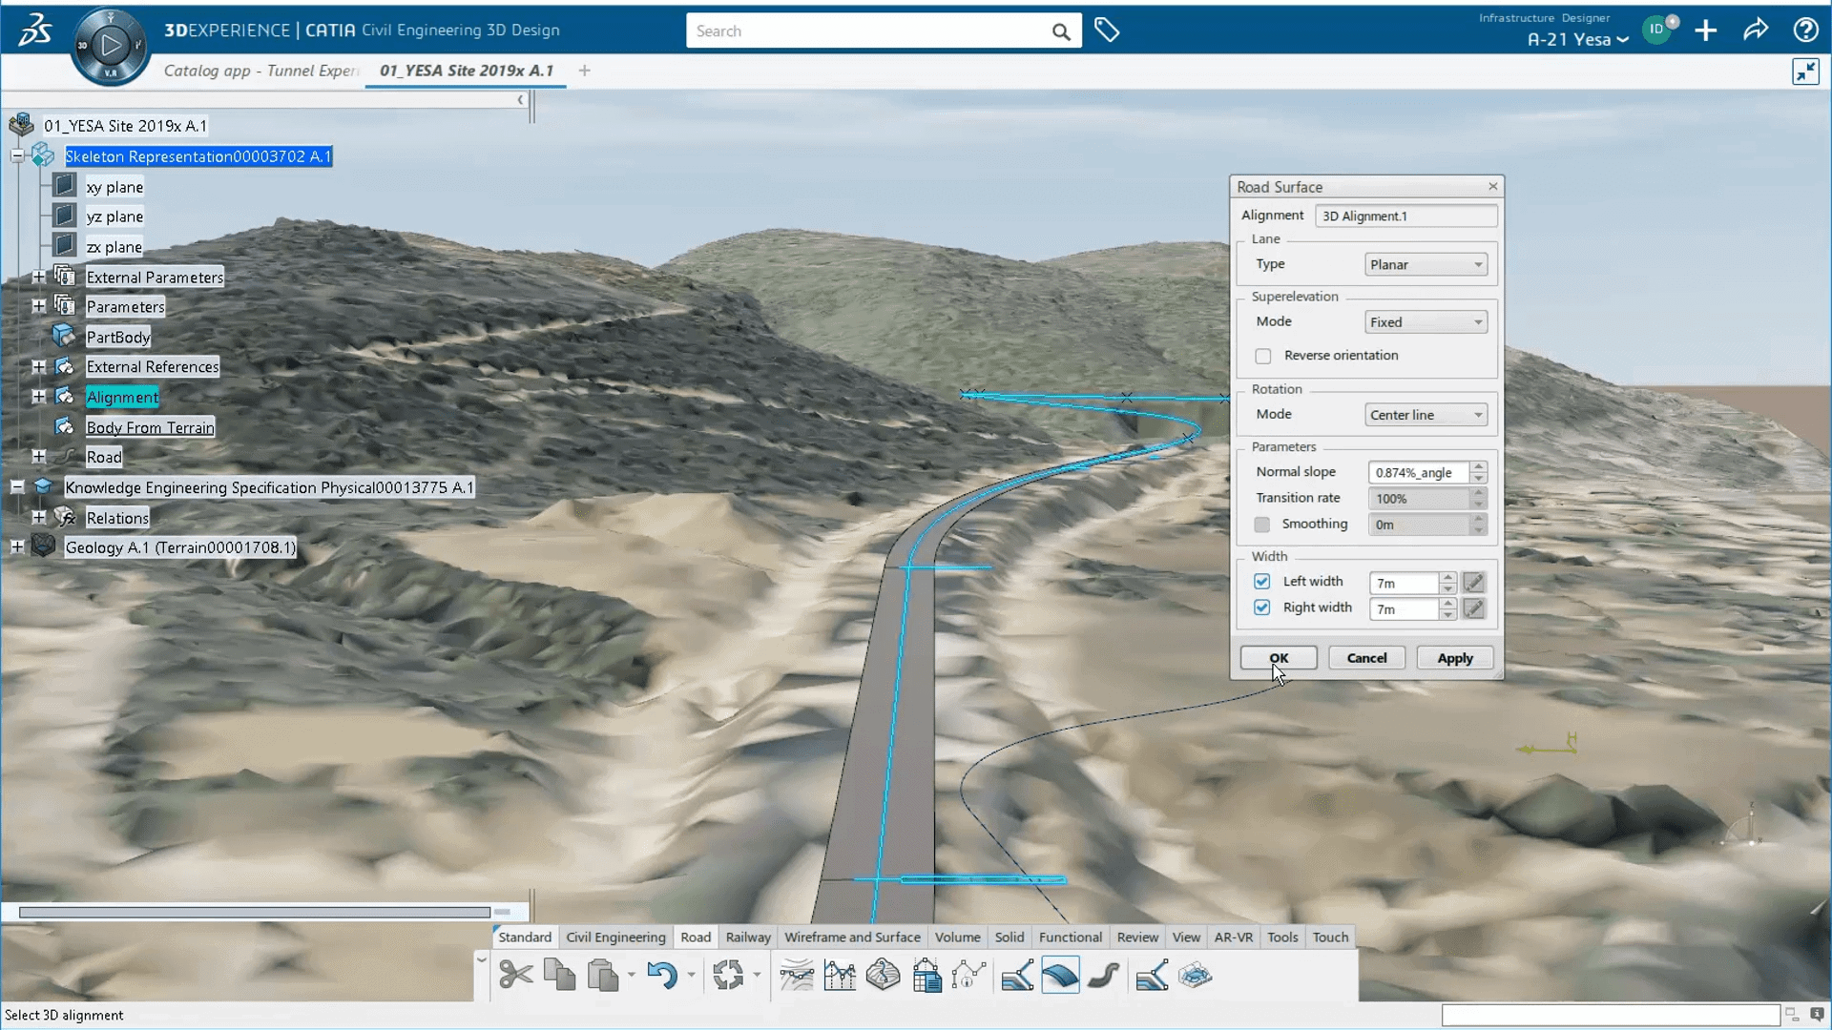
Task: Expand the Alignment tree node
Action: pyautogui.click(x=38, y=397)
